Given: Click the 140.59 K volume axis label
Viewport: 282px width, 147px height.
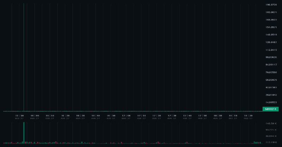Looking at the screenshot, I should 271,124.
